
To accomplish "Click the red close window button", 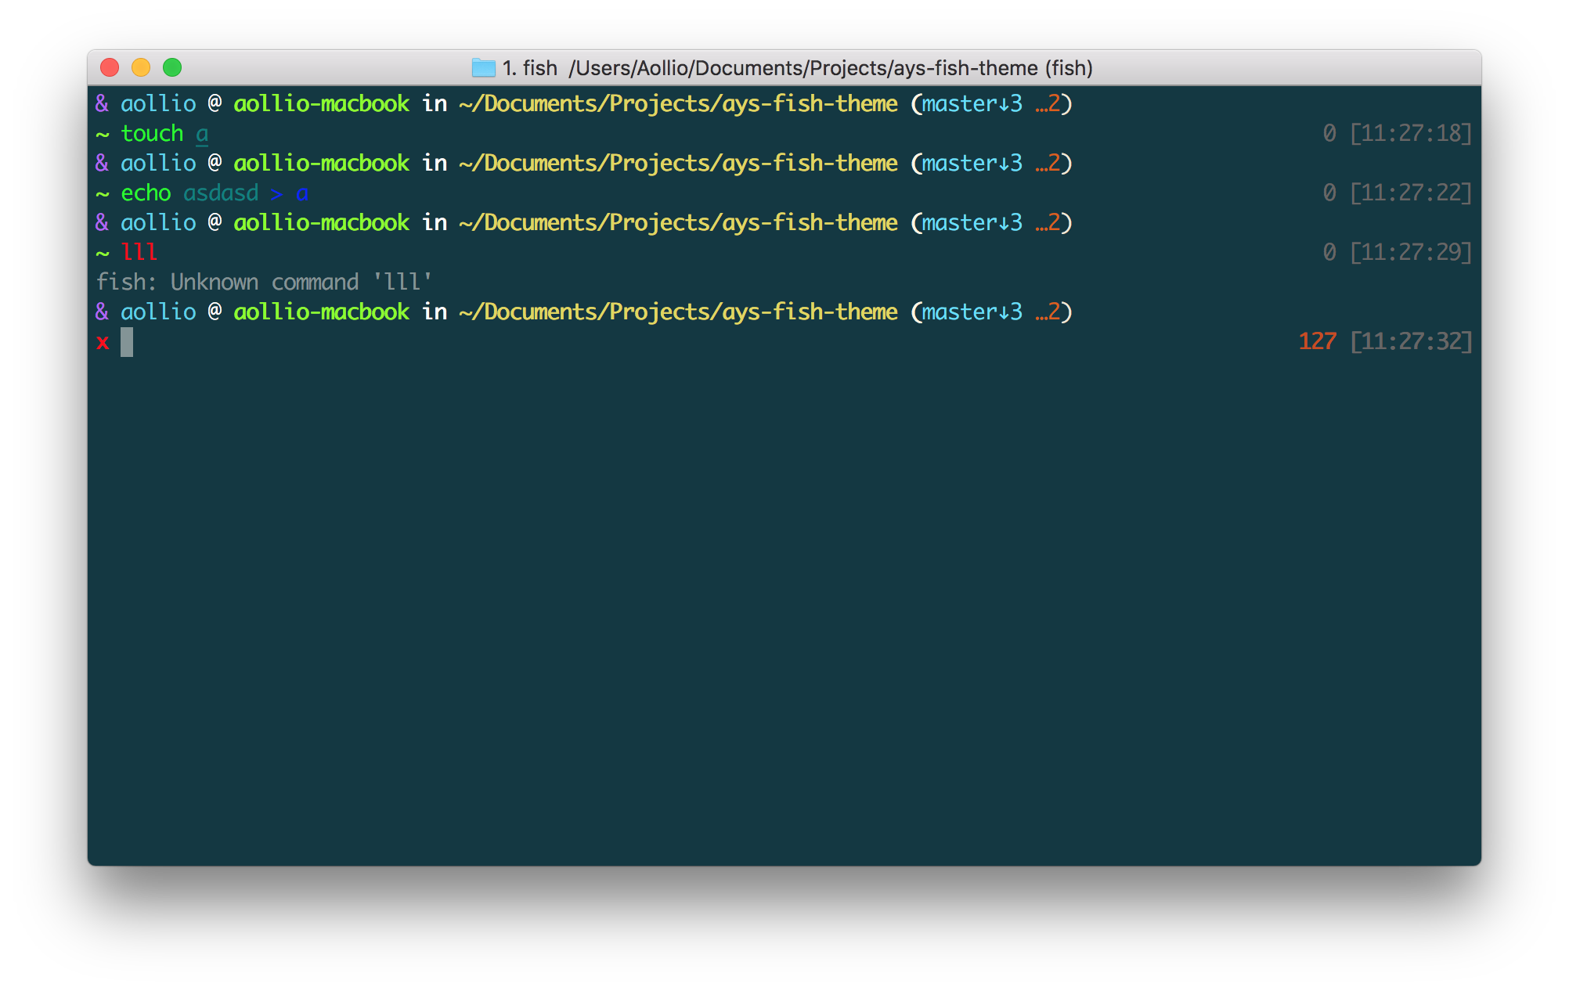I will pyautogui.click(x=110, y=68).
